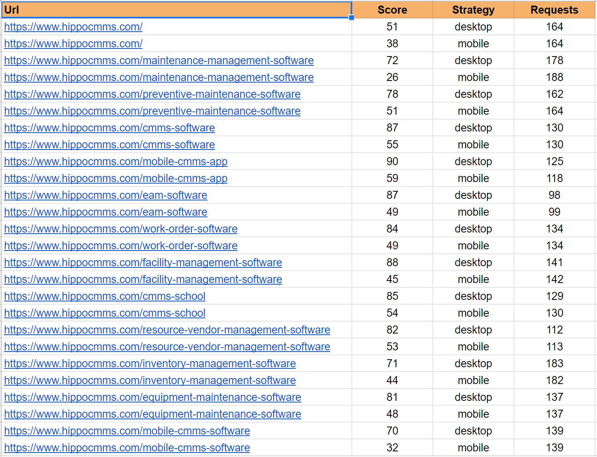Open cmms-software link in the desktop row

tap(110, 128)
